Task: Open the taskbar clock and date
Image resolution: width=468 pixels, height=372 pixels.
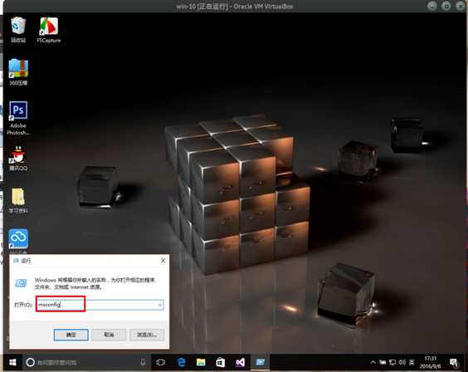Action: tap(430, 362)
